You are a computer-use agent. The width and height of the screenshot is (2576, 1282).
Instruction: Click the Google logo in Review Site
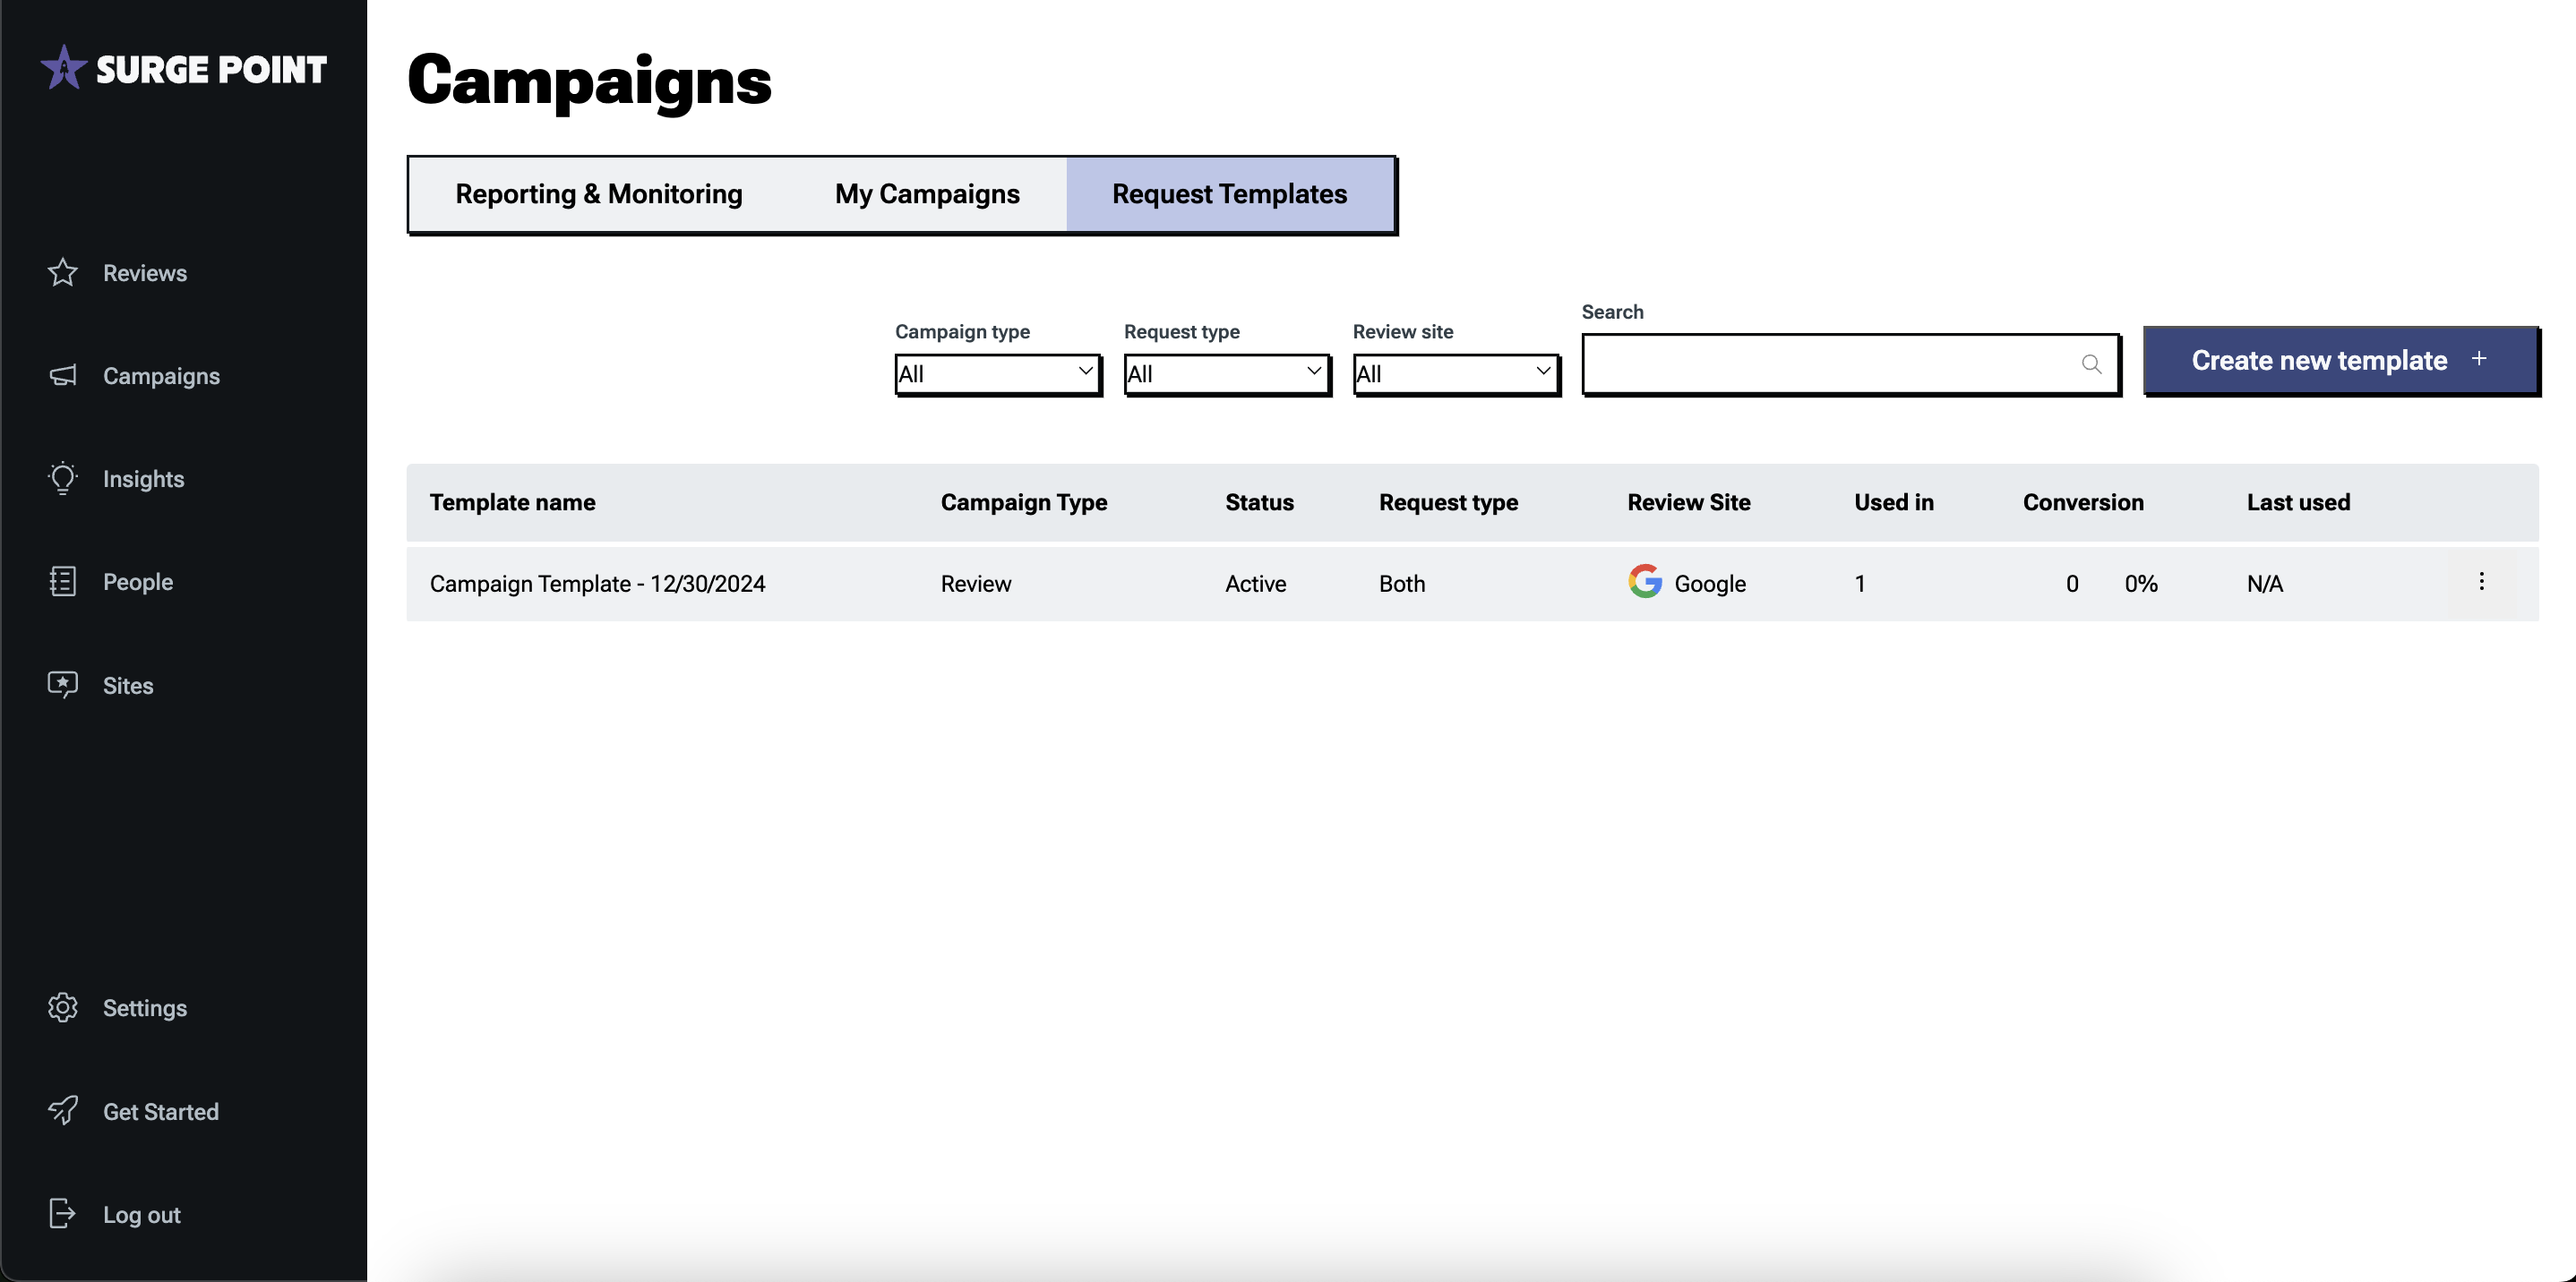click(1644, 582)
